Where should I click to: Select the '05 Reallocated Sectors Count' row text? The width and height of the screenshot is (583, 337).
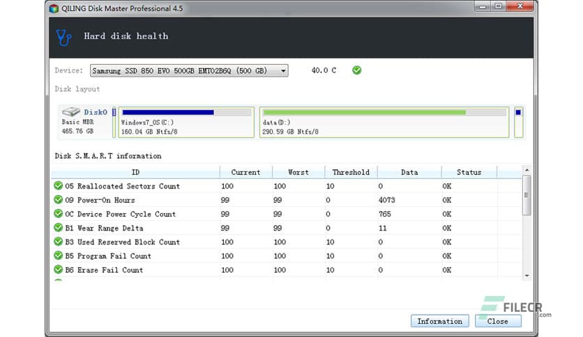point(122,186)
